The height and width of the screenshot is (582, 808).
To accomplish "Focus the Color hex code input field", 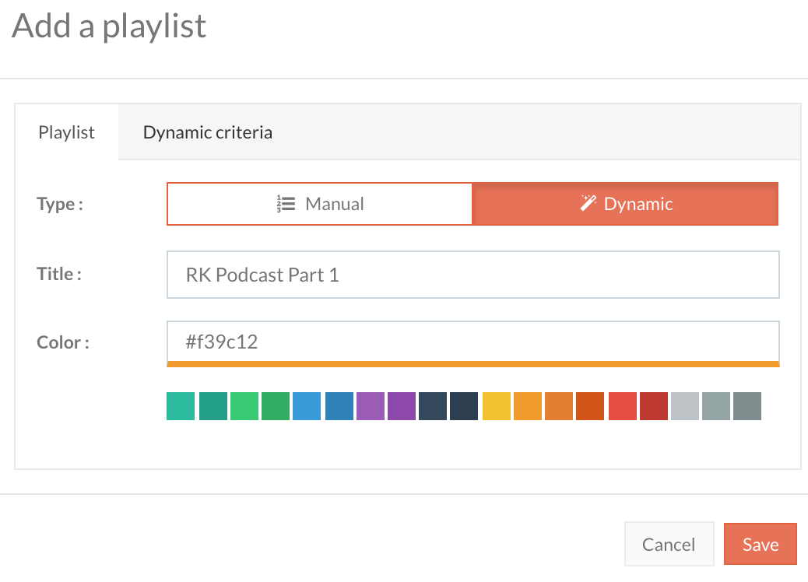I will click(473, 341).
